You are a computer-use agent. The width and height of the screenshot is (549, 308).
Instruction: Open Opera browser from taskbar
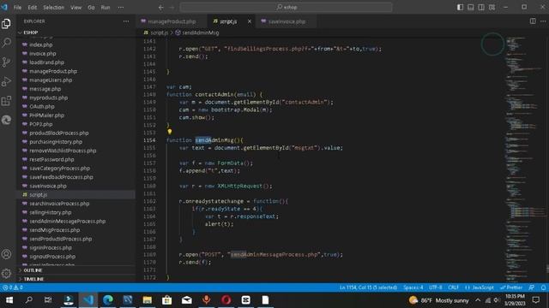click(226, 300)
